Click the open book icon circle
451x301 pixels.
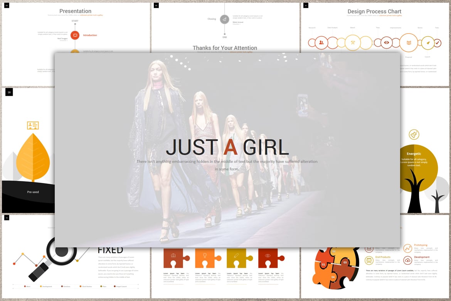[409, 42]
